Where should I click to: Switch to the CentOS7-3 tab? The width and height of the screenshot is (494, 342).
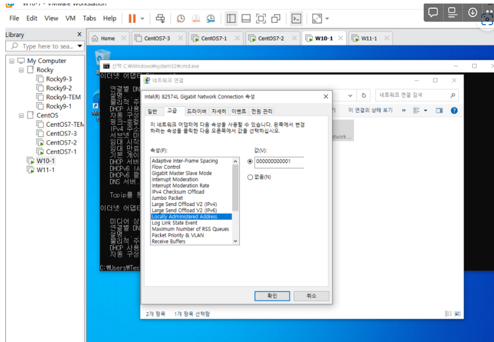(x=157, y=38)
